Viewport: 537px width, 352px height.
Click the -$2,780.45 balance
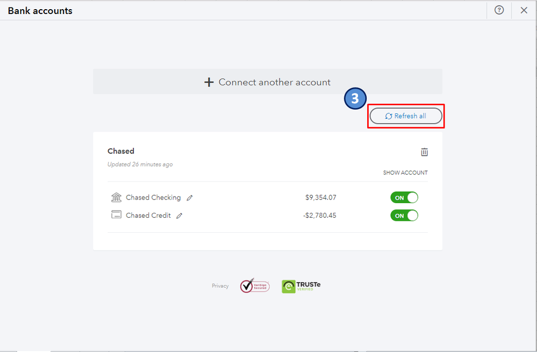319,215
